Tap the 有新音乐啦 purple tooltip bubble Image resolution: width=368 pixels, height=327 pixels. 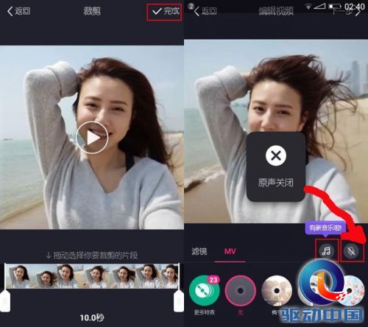tap(325, 228)
